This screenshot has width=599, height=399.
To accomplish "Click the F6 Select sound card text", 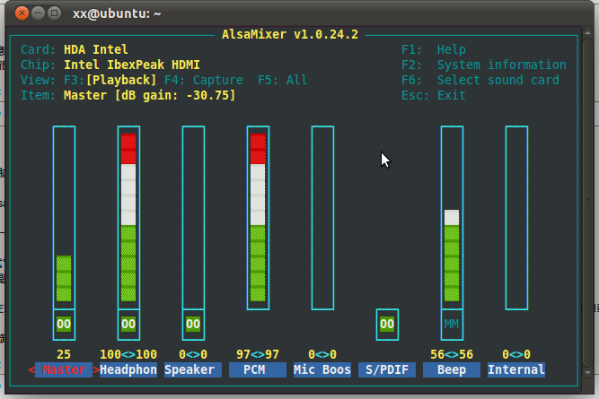I will (x=480, y=80).
